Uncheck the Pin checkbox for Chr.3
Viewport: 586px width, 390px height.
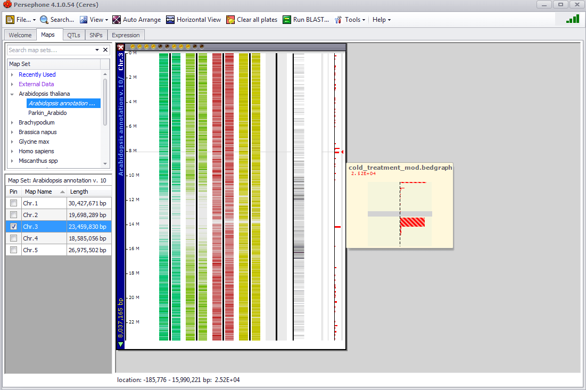[13, 226]
